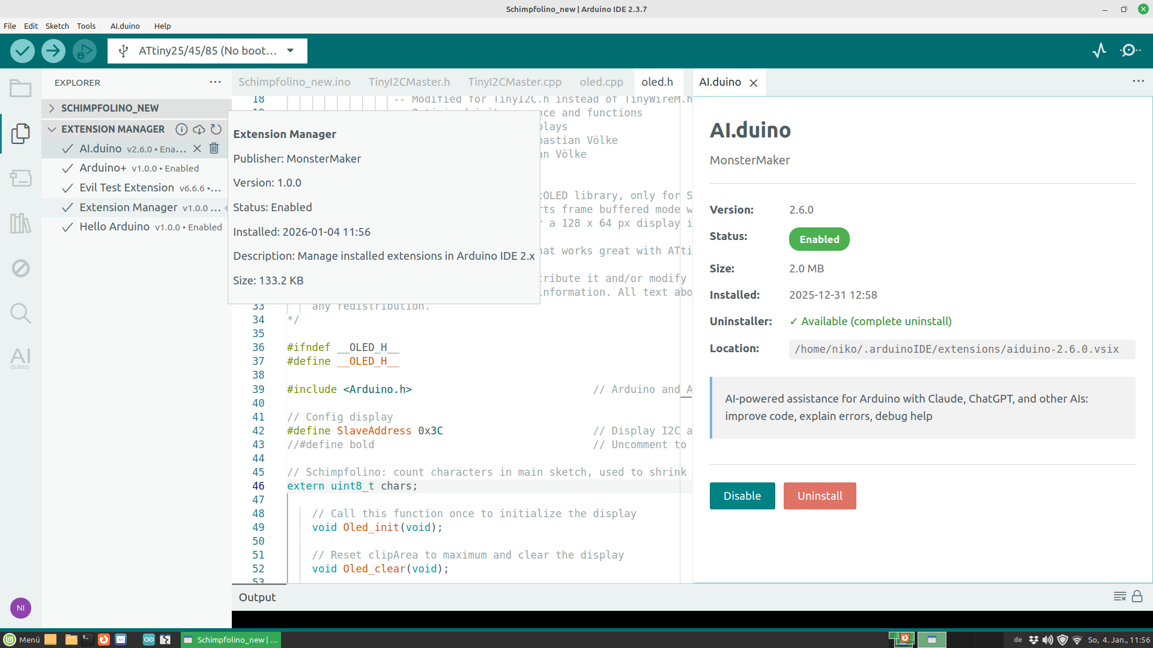Open the Library Manager from the sidebar

(x=21, y=223)
